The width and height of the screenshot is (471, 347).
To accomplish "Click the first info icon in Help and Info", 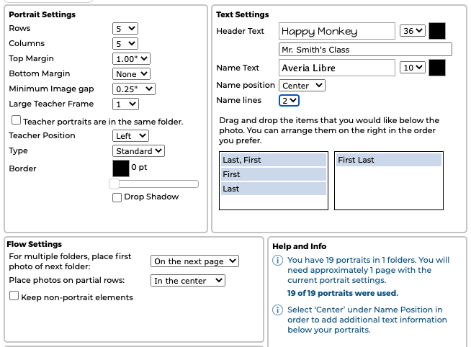I will click(x=278, y=261).
